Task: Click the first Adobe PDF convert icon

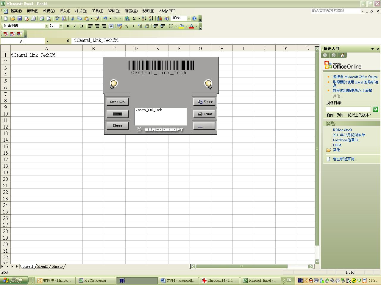Action: point(6,34)
